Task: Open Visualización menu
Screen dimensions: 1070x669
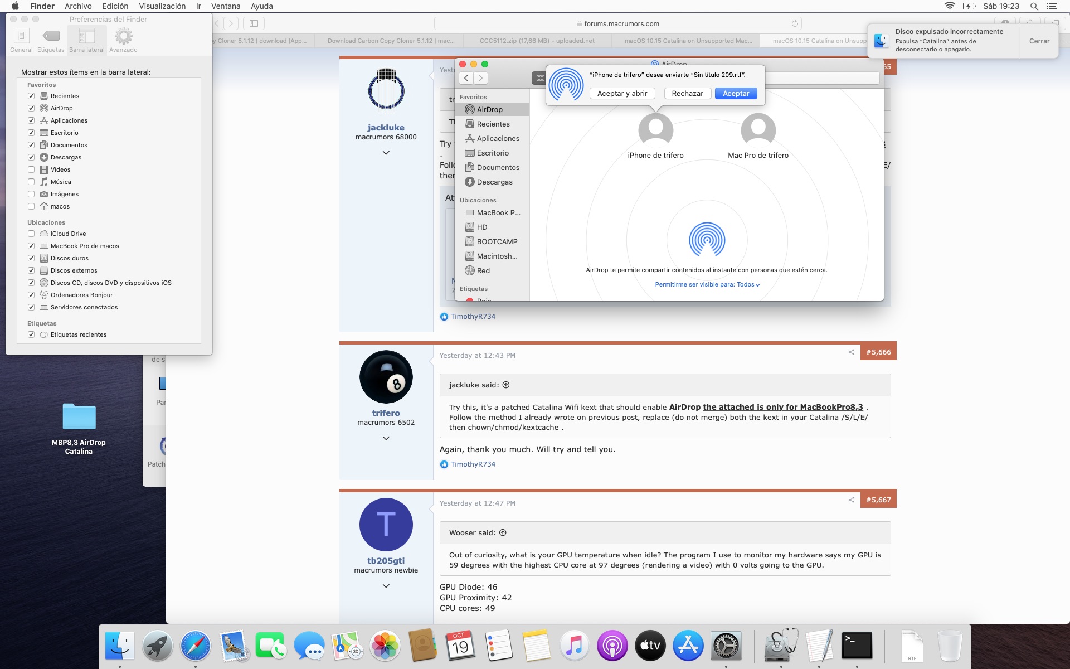Action: pyautogui.click(x=162, y=6)
